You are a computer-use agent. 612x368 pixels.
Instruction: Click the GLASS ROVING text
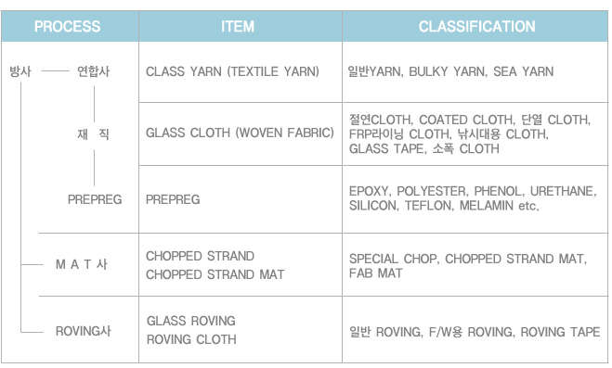191,321
